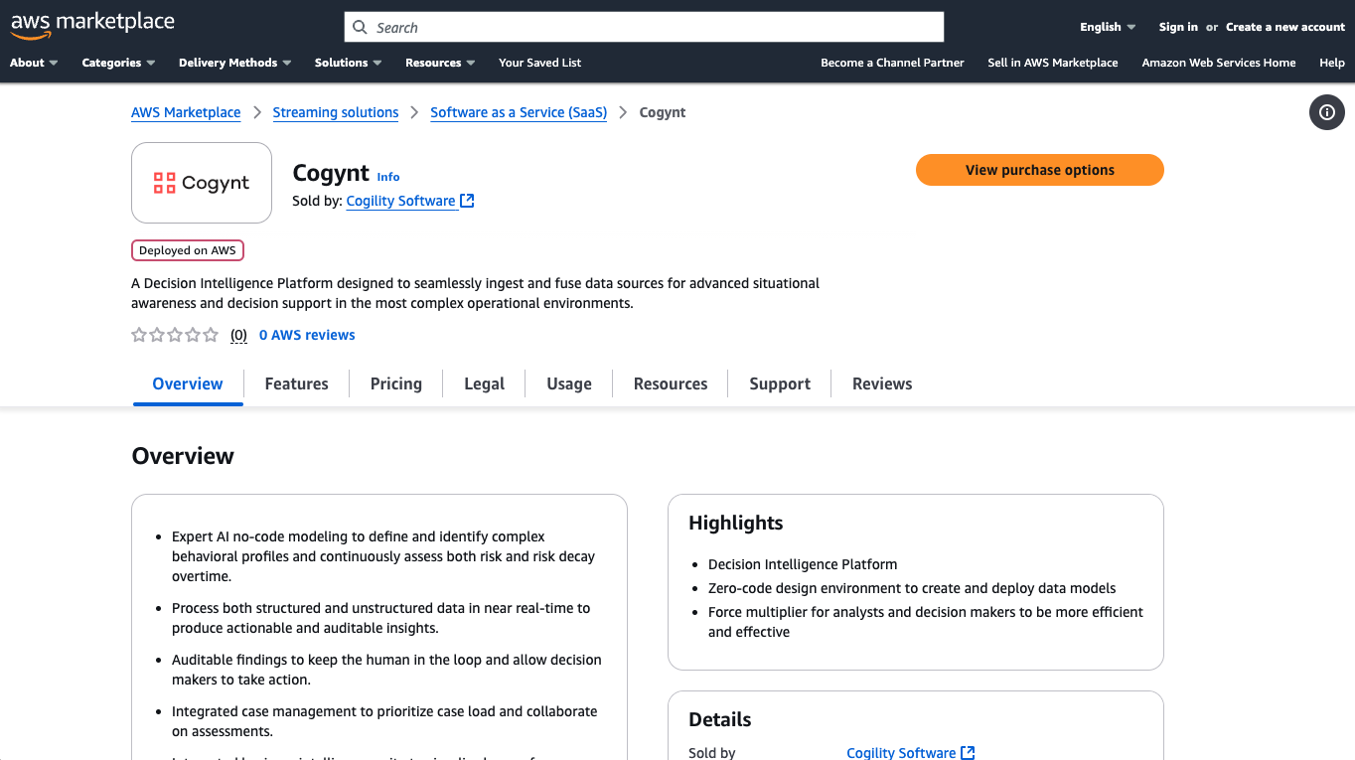Switch to the Features tab
Viewport: 1355px width, 760px height.
pyautogui.click(x=296, y=384)
